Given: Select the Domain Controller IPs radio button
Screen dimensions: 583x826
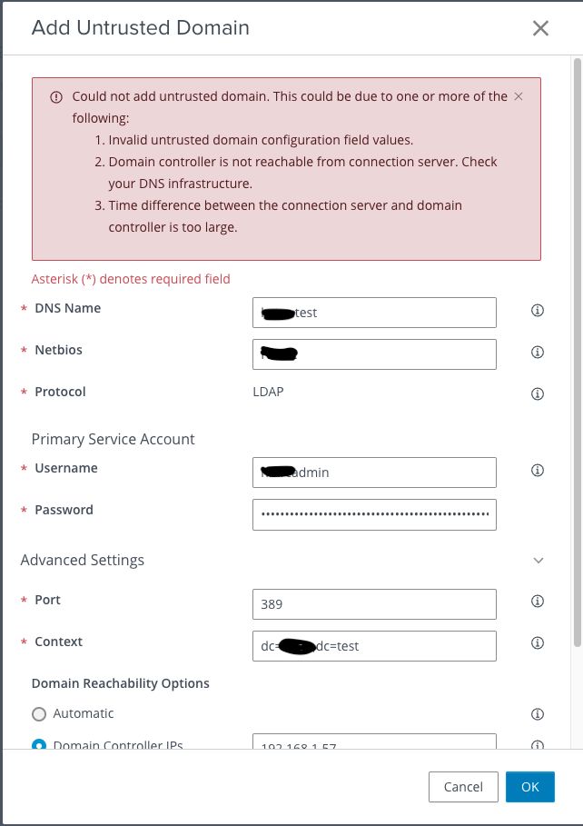Looking at the screenshot, I should coord(39,745).
